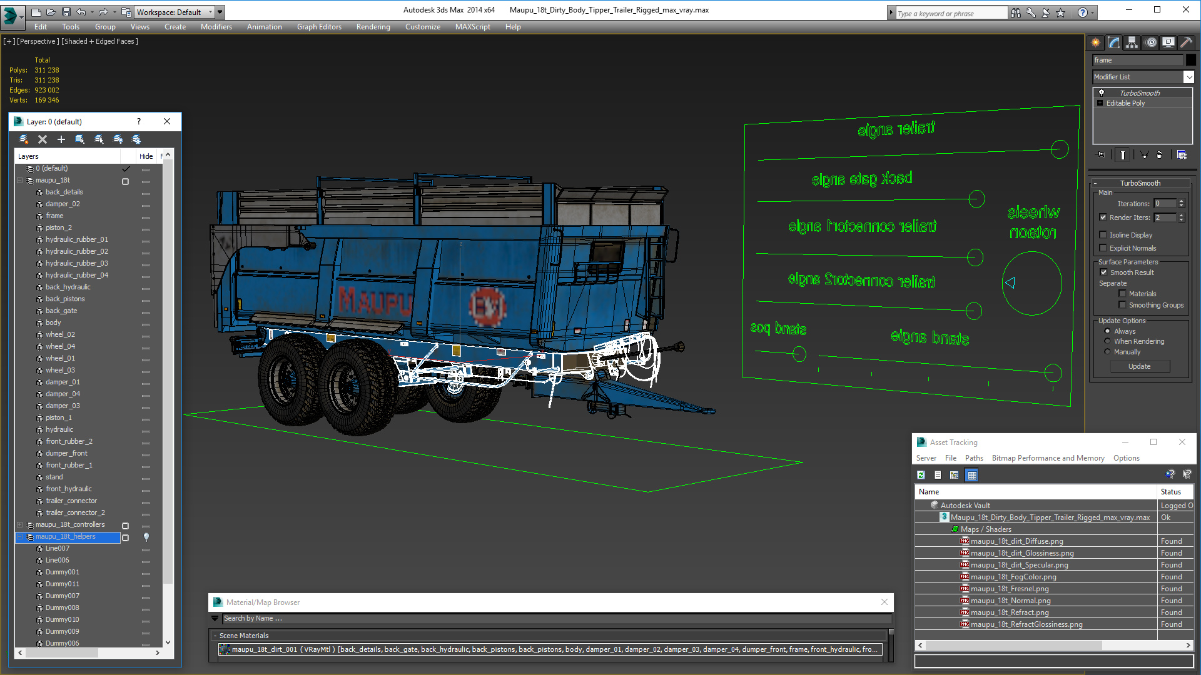The width and height of the screenshot is (1201, 675).
Task: Click Configure Modifier Sets icon
Action: point(1182,154)
